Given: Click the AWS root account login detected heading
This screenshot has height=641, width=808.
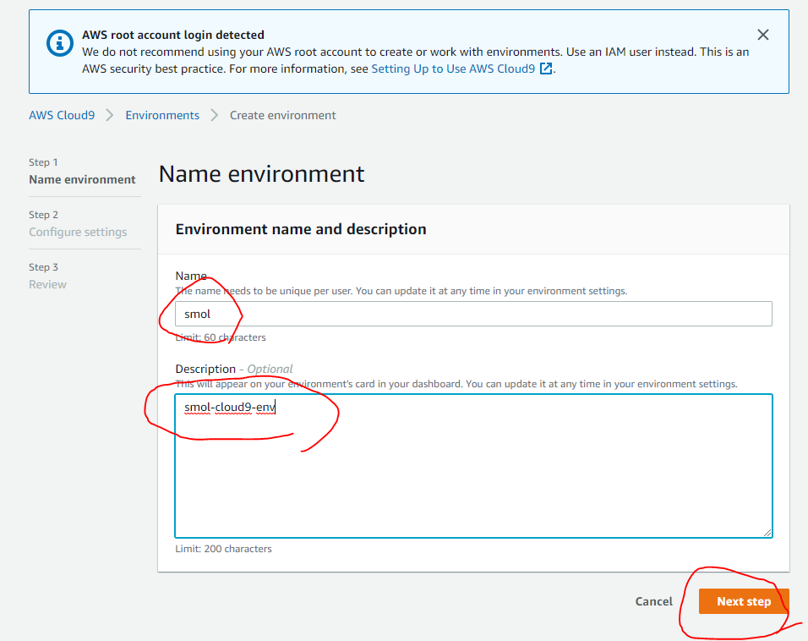Looking at the screenshot, I should tap(173, 35).
